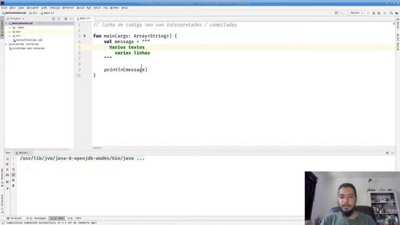Pin the Run tab with the pin icon
The height and width of the screenshot is (225, 400).
tap(7, 189)
